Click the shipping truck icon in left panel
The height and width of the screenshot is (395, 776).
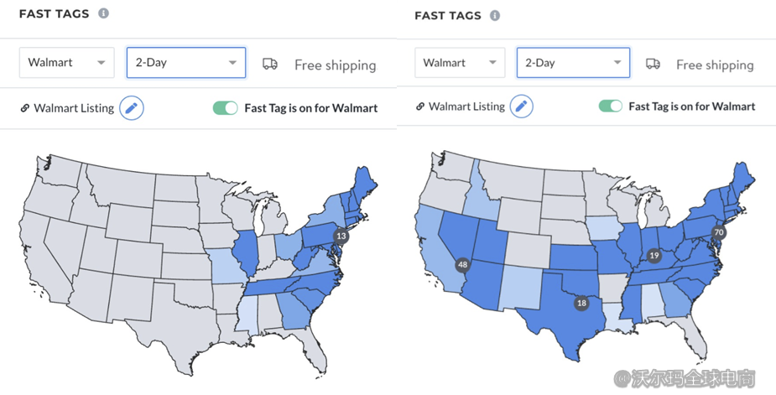(270, 64)
